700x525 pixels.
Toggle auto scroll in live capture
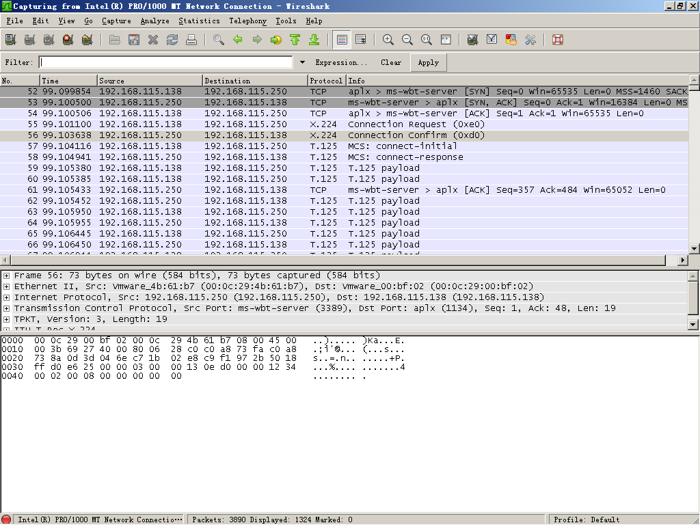(361, 40)
